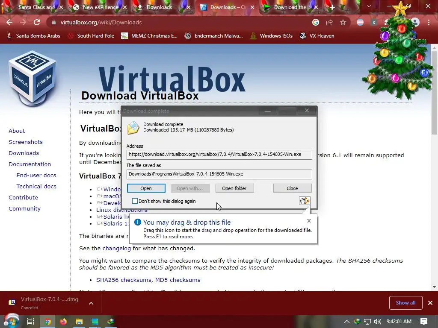Open the gray S extension icon
The height and width of the screenshot is (328, 438).
[374, 22]
